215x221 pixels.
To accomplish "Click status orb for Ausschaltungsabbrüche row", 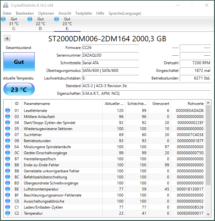I will click(8, 201).
